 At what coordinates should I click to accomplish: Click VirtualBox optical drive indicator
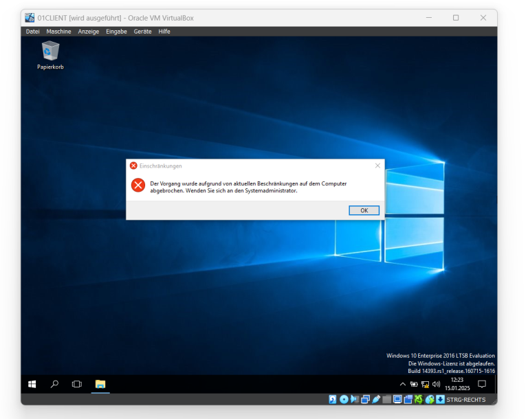click(x=344, y=400)
